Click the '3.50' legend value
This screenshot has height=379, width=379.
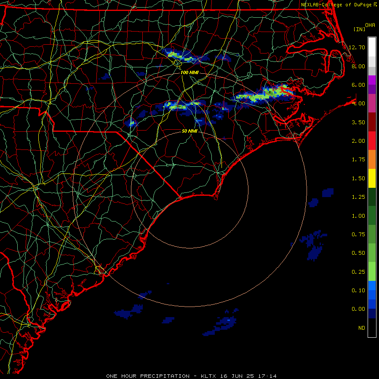click(x=358, y=122)
